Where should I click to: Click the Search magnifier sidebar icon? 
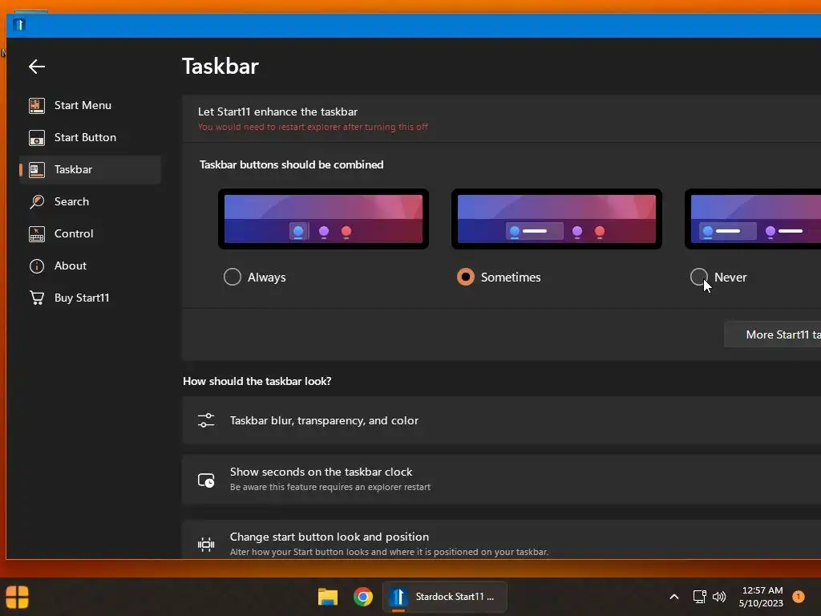[37, 201]
